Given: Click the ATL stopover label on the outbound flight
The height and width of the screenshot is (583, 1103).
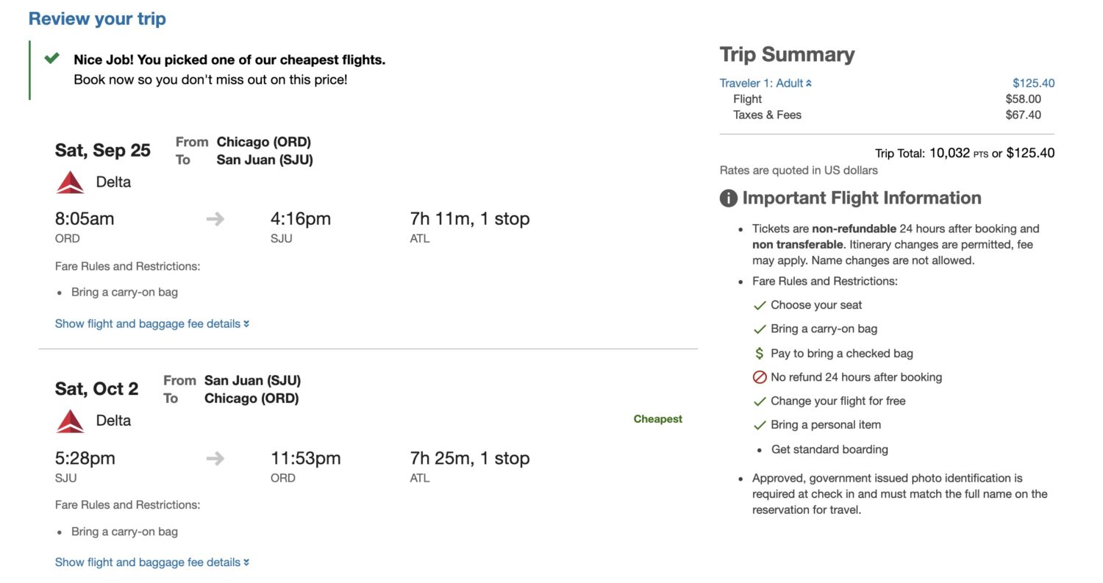Looking at the screenshot, I should tap(419, 238).
